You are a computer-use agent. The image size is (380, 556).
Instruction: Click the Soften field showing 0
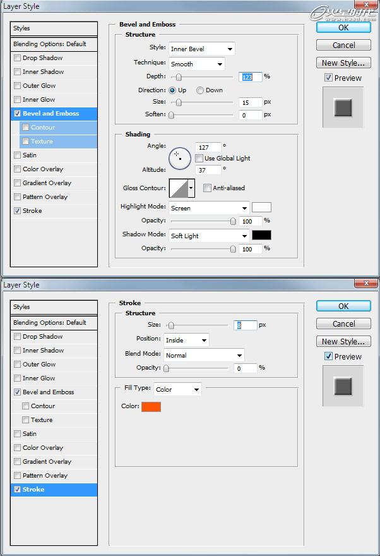251,115
